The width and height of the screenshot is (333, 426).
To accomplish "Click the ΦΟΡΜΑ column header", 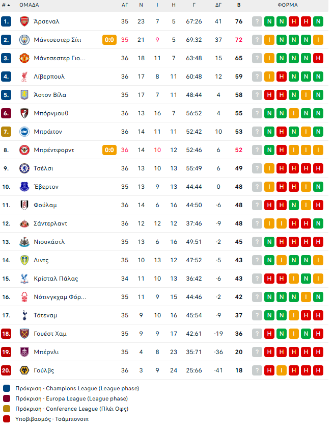I will 288,5.
